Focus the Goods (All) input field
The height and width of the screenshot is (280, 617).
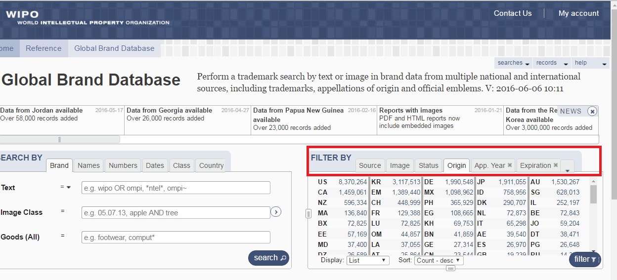tap(176, 237)
